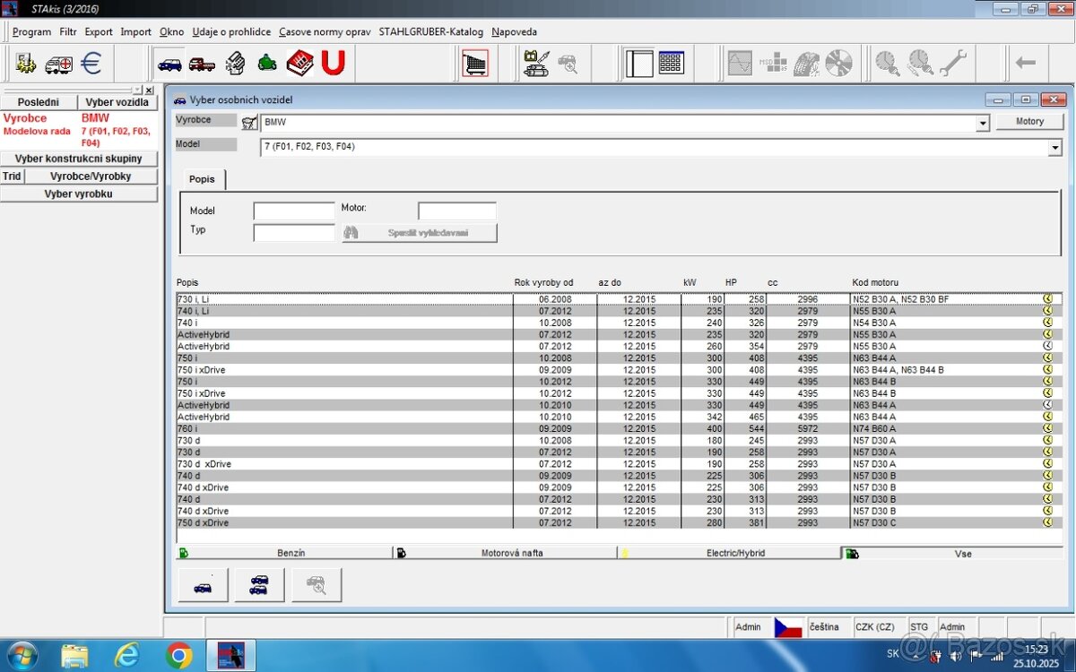
Task: Select the passenger car icon in toolbar
Action: [x=169, y=64]
